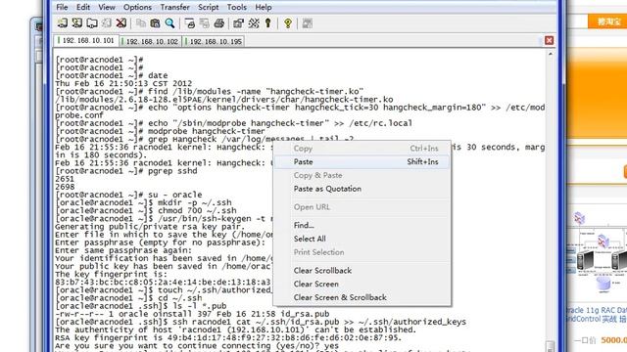Click the 'modprobe hangcheck-timer' command line
Viewport: 627px width, 352px height.
160,131
